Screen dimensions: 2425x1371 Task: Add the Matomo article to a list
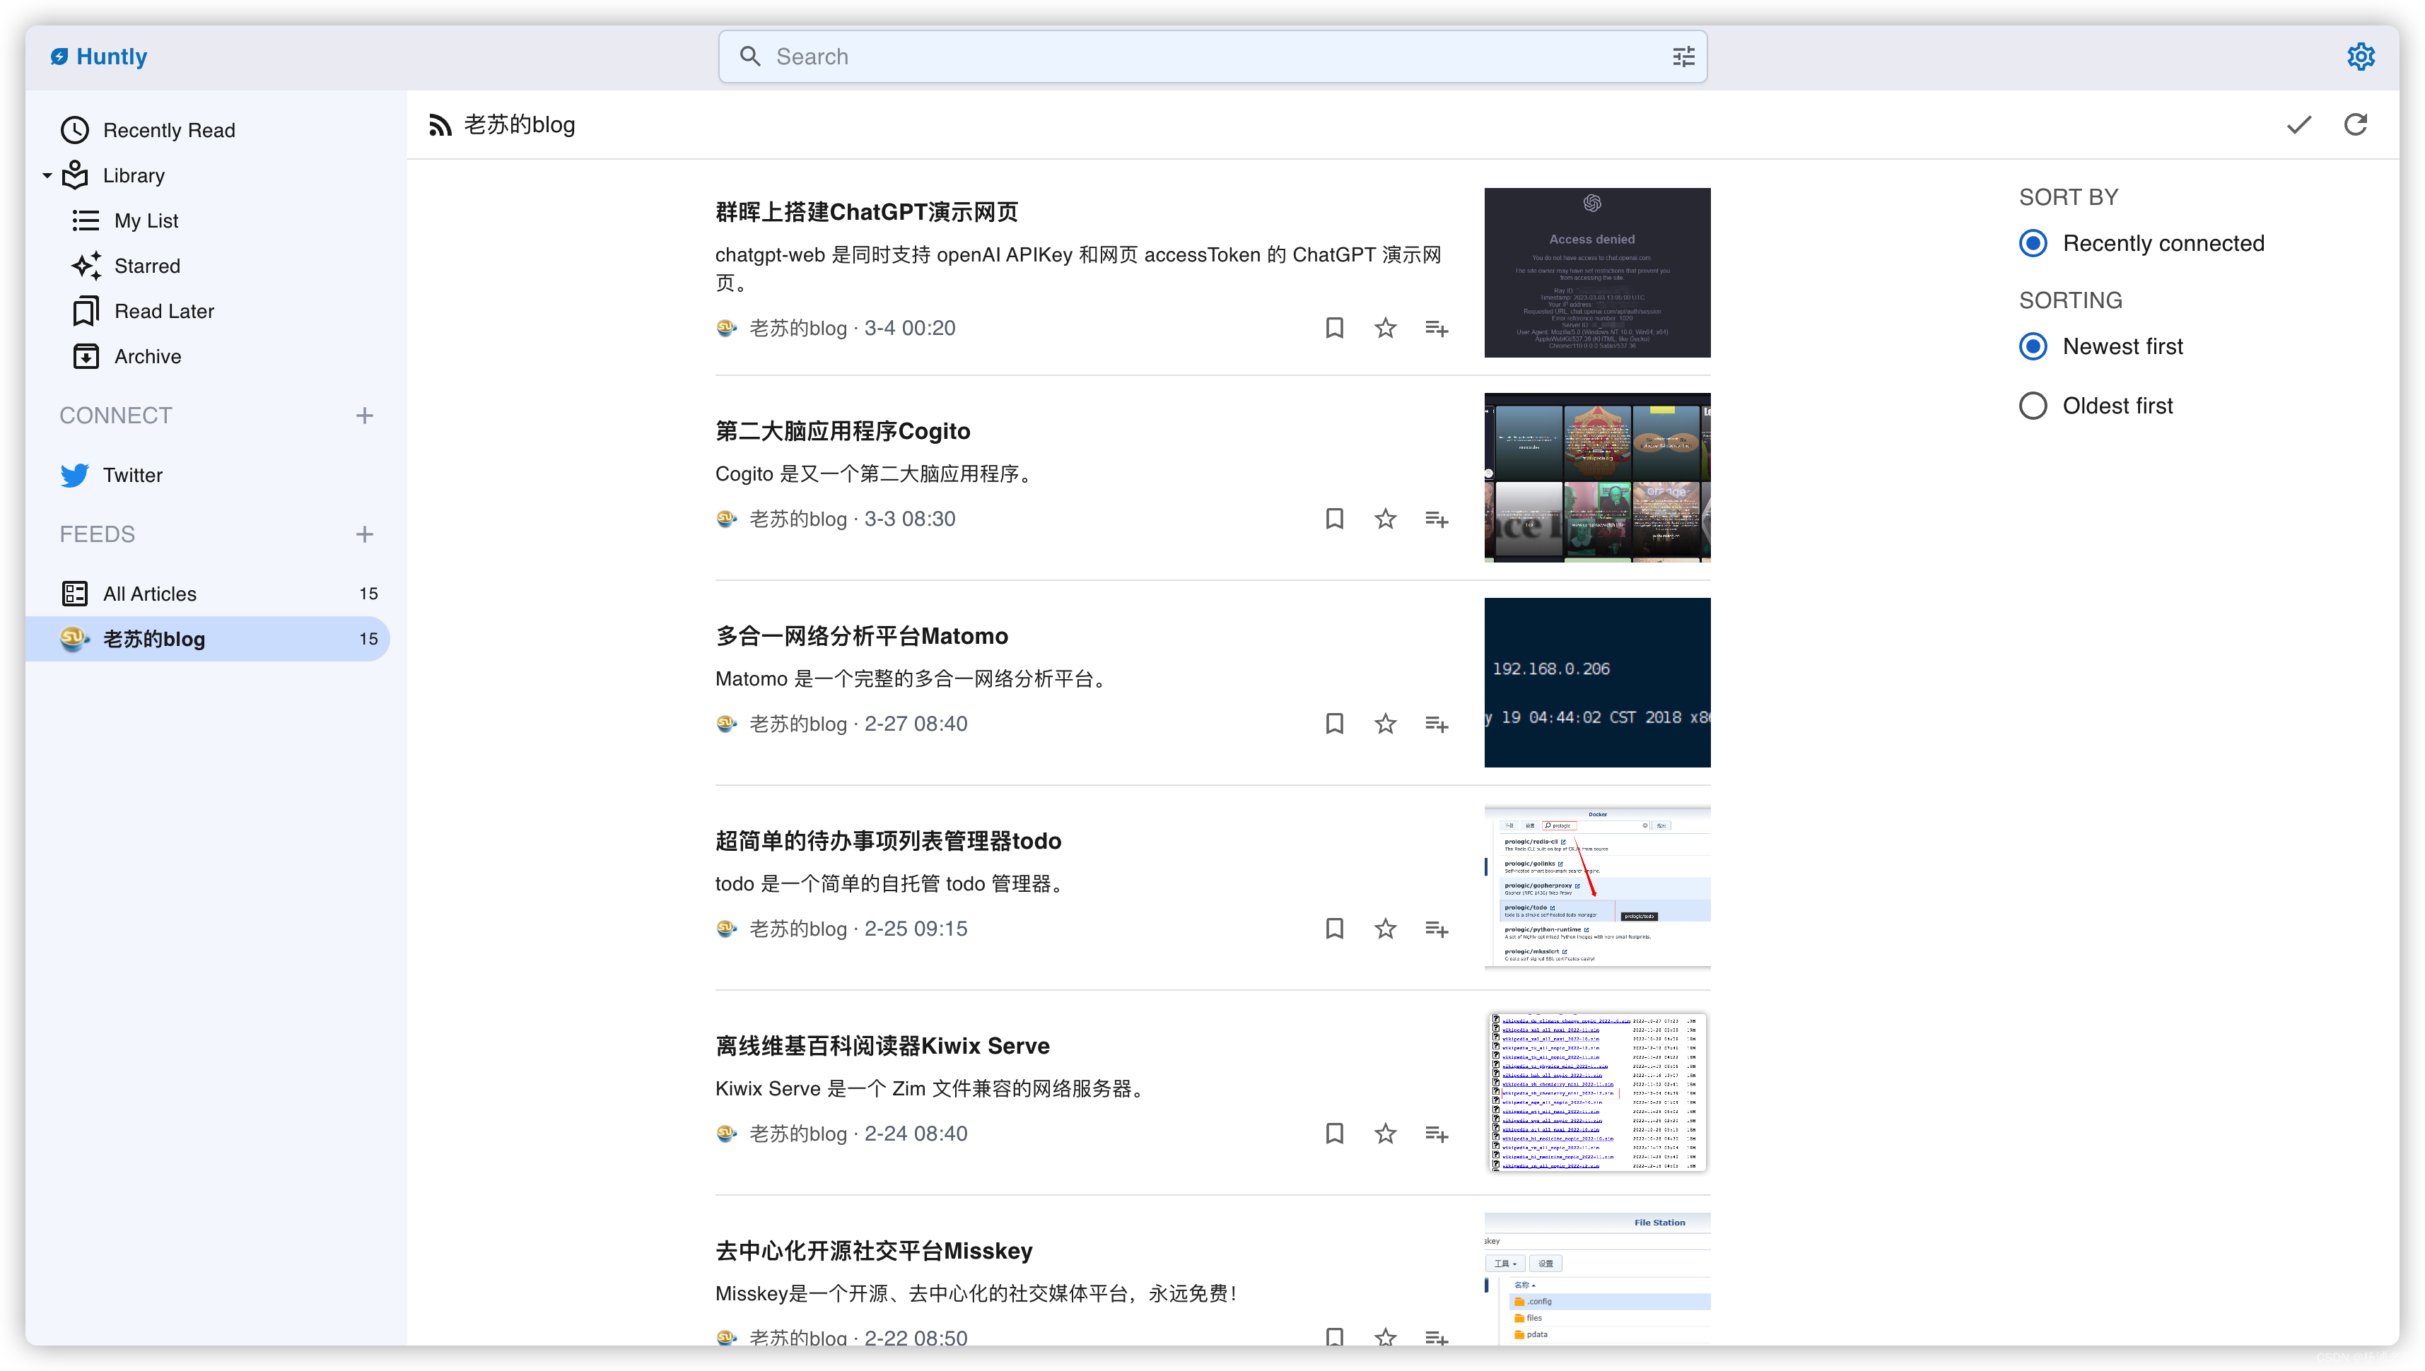point(1436,723)
